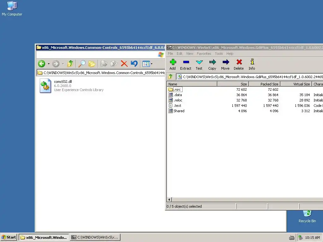Click the Explorer window title bar

click(100, 48)
